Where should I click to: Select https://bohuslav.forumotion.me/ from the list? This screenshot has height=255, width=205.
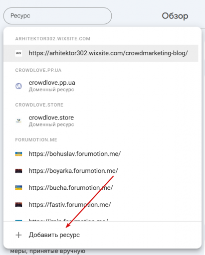[x=101, y=154]
